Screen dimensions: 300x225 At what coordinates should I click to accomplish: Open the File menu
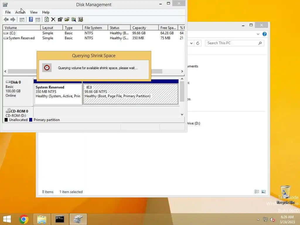pos(8,12)
